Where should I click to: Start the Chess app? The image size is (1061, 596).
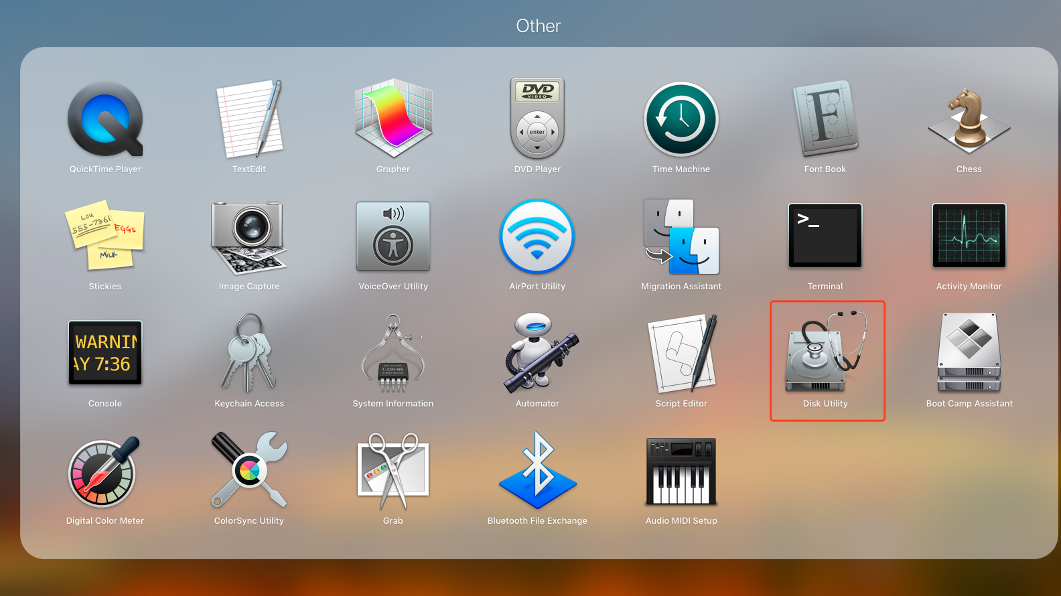969,119
